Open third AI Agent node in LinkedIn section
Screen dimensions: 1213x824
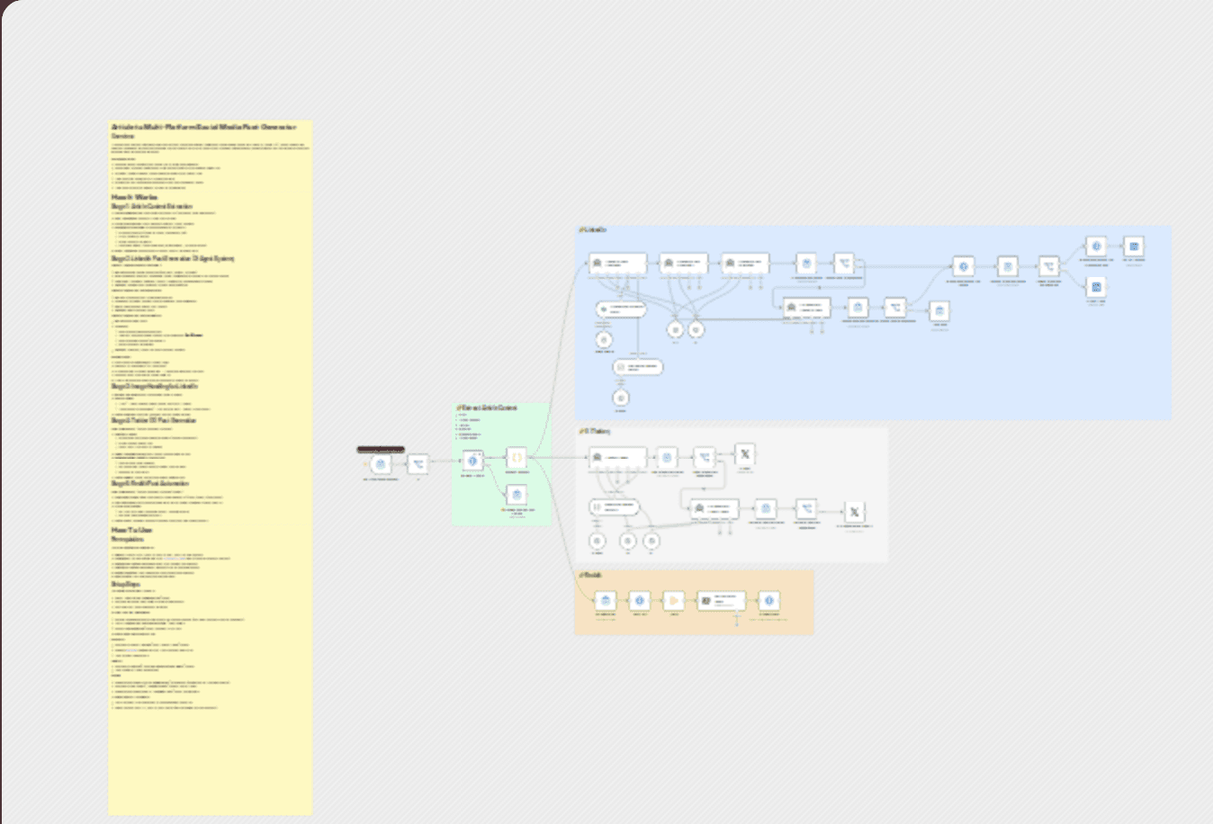745,264
